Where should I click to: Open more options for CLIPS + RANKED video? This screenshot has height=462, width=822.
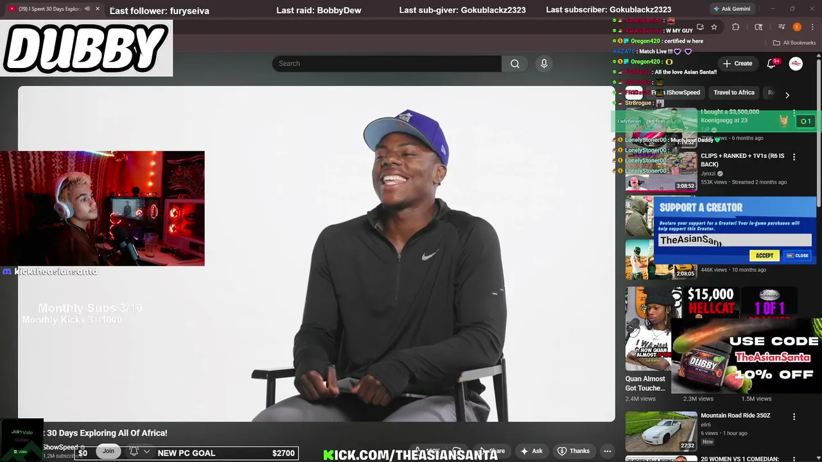[x=794, y=157]
